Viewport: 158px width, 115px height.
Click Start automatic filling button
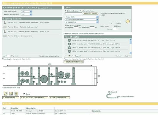(74, 62)
